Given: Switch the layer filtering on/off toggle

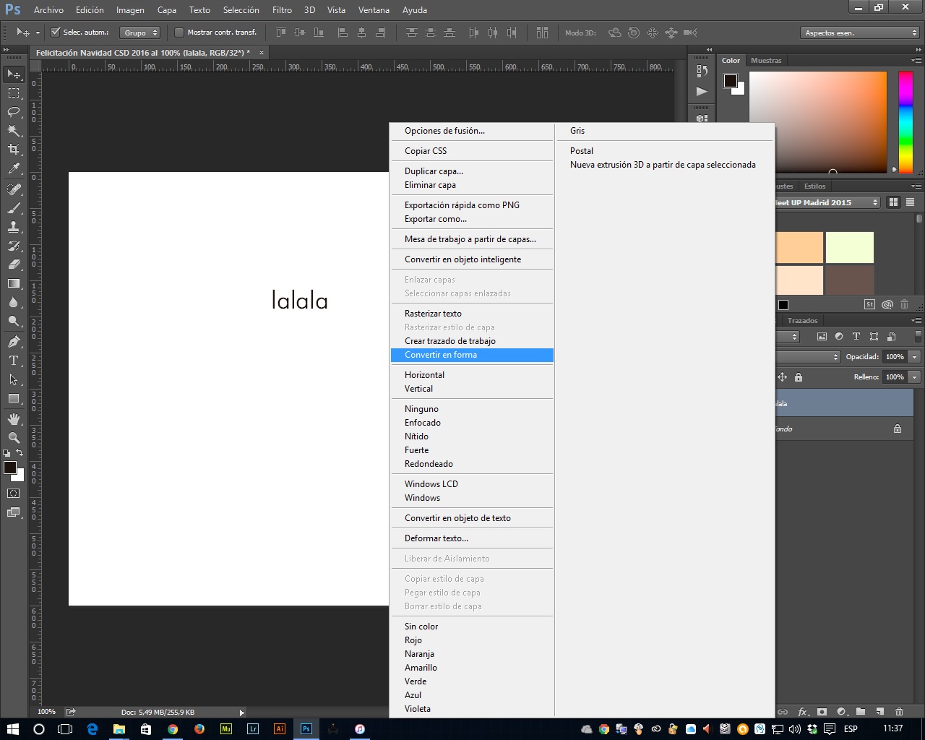Looking at the screenshot, I should click(918, 337).
